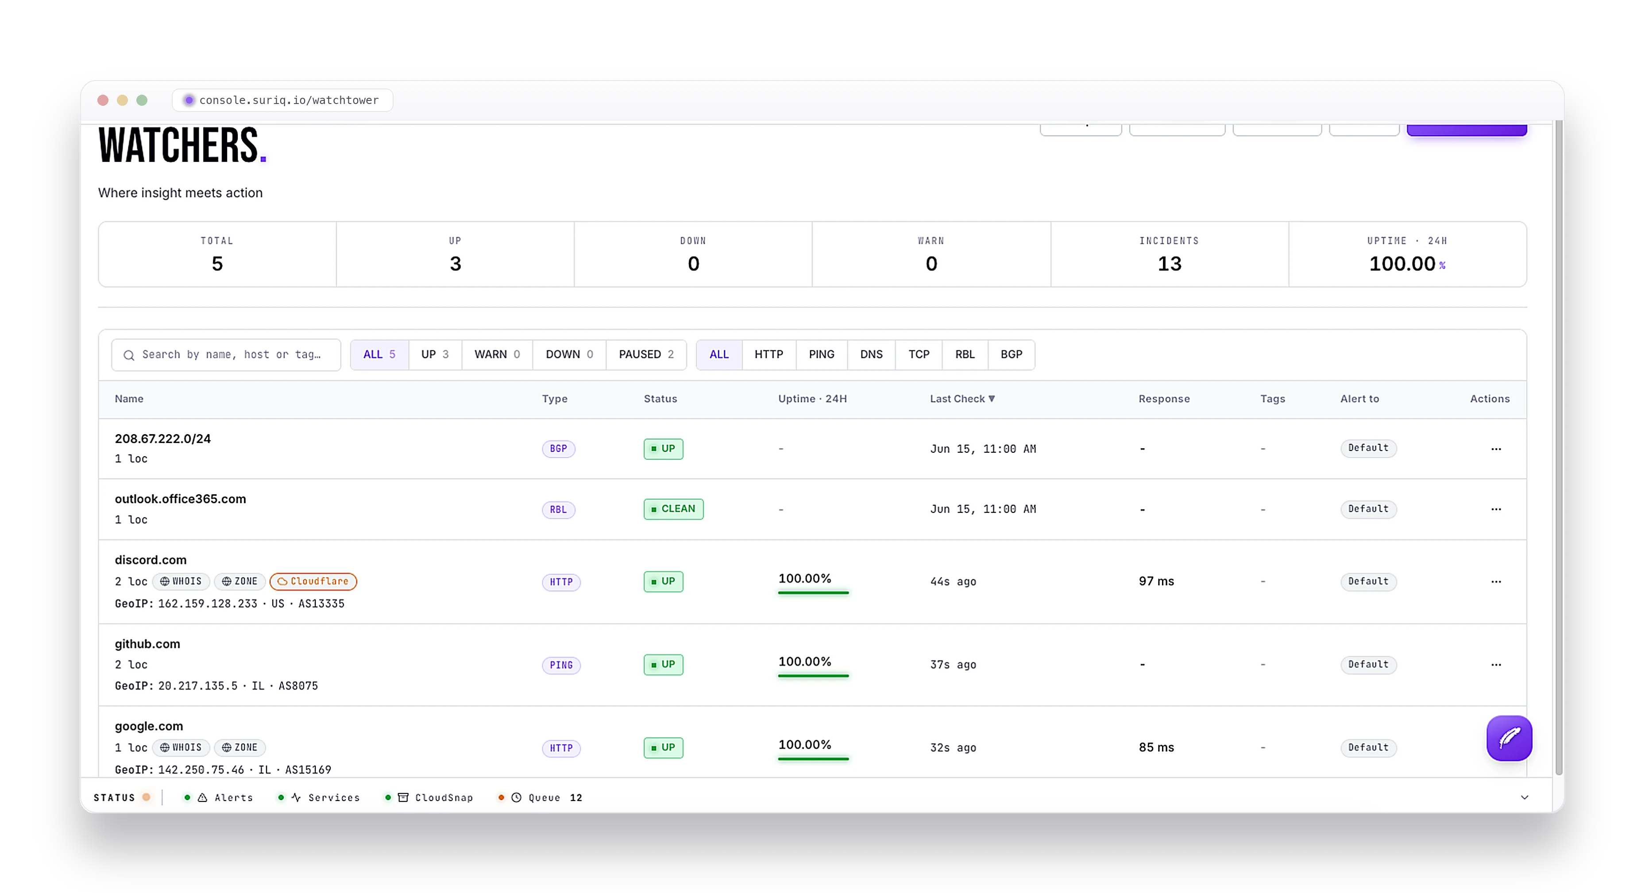Click the WHOIS badge on google.com
1645x893 pixels.
coord(181,747)
